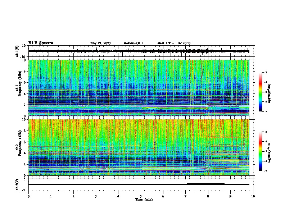Click the ch.2 spectrogram color scale bar

pos(260,151)
